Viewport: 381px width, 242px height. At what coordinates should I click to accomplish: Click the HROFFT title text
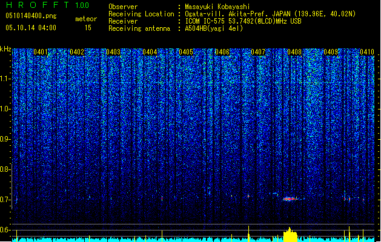[x=38, y=5]
